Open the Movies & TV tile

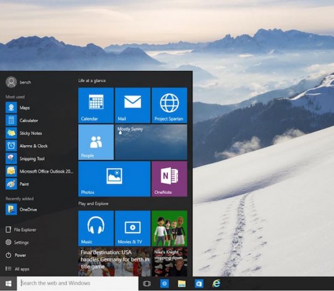coord(133,228)
